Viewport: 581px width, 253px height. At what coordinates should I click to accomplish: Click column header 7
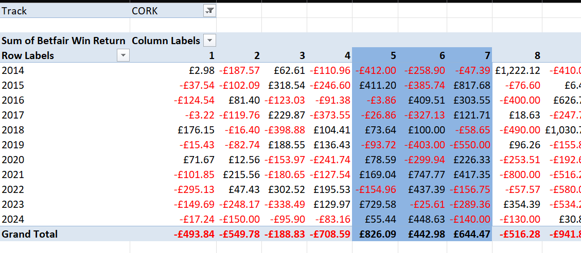(x=469, y=55)
